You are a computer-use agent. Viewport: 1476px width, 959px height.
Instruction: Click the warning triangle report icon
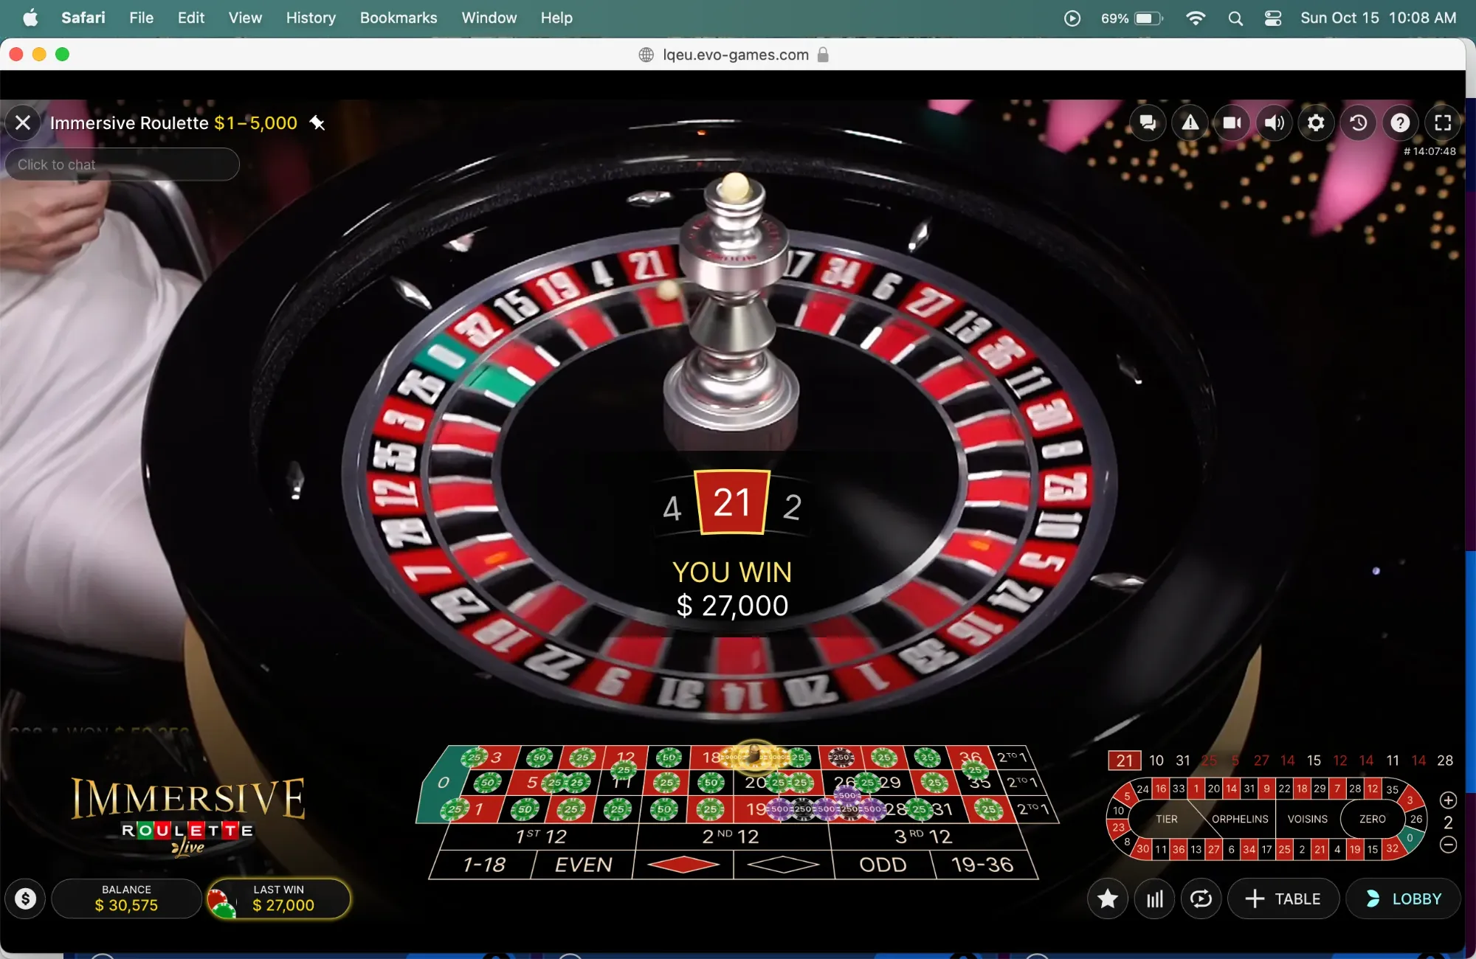pos(1190,122)
